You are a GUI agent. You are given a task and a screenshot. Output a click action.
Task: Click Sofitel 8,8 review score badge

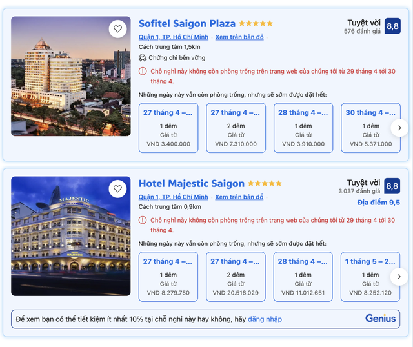pos(392,26)
